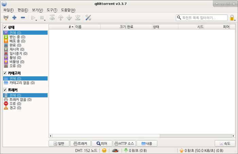
Task: Select the 활성 (0) filter
Action: coord(25,58)
